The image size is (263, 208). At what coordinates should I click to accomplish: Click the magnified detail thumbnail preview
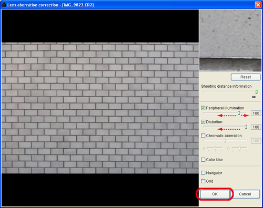(230, 40)
